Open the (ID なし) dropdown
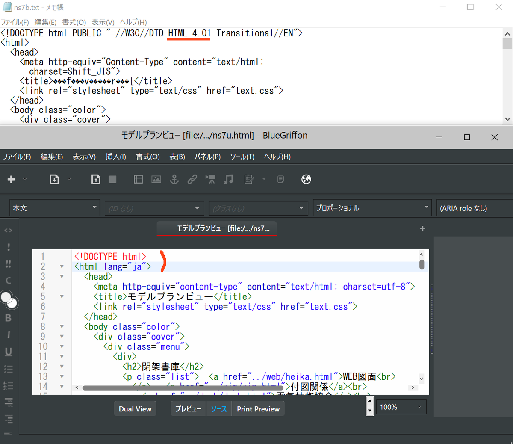This screenshot has width=513, height=444. (154, 208)
